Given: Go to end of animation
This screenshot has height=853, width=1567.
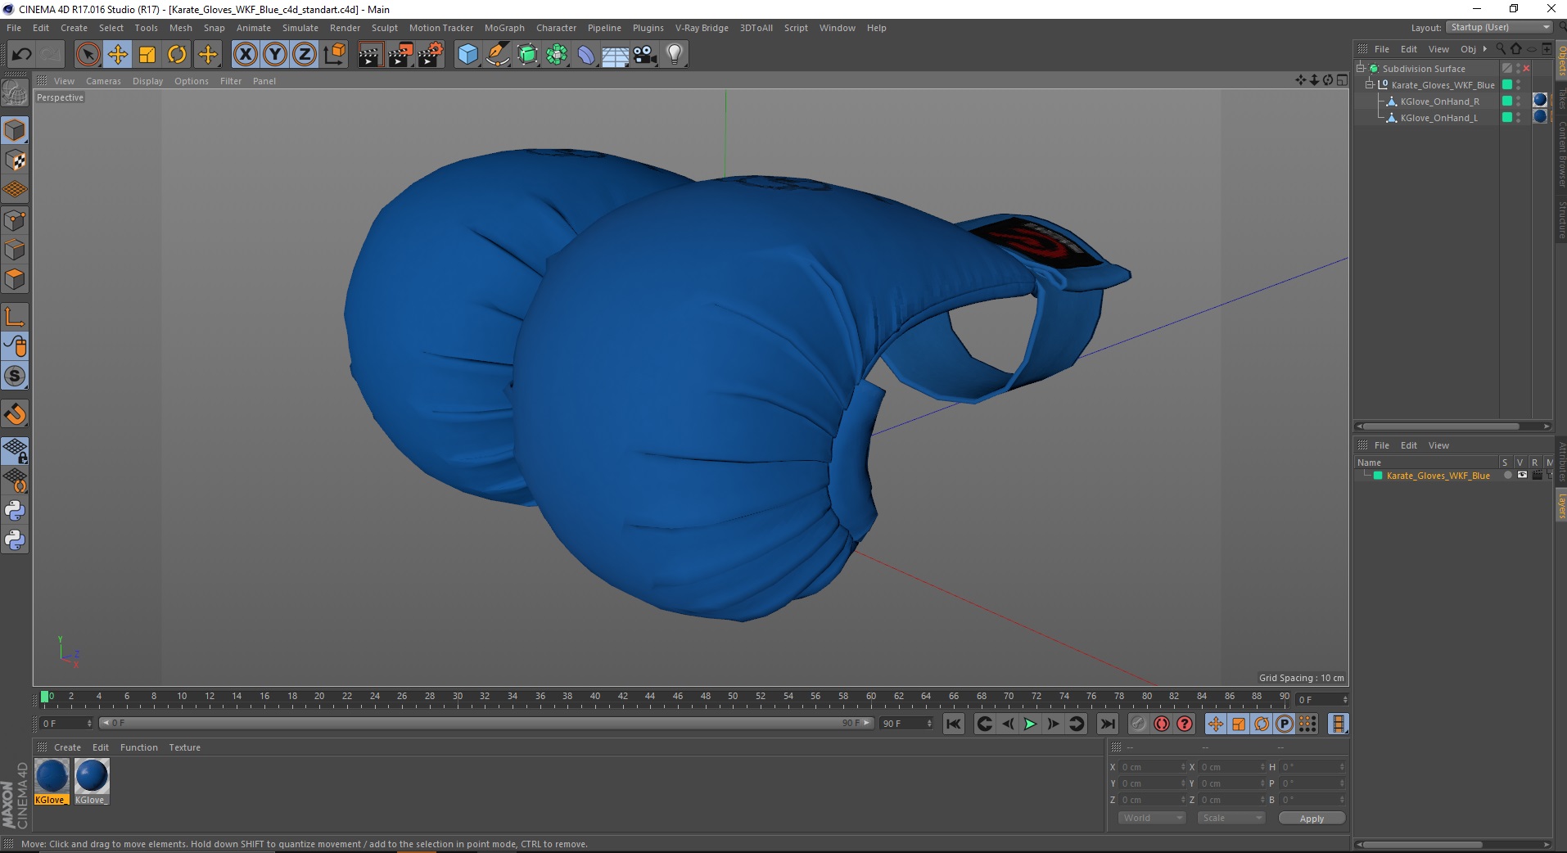Looking at the screenshot, I should (1107, 724).
